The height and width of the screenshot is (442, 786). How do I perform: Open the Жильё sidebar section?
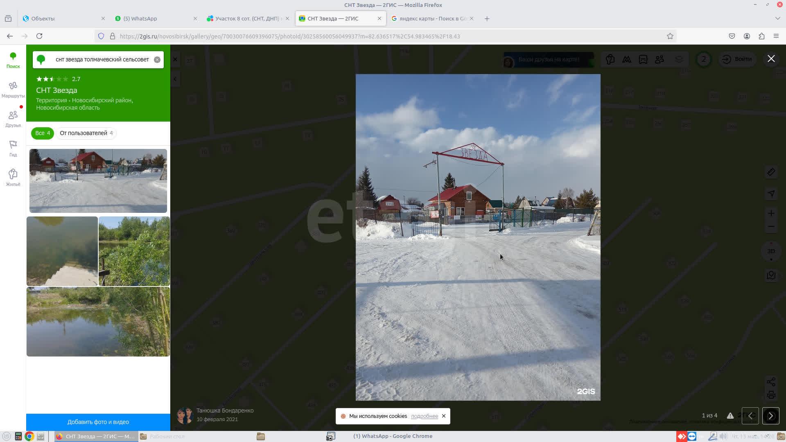13,178
